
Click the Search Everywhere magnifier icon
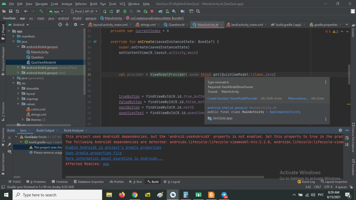coord(198,11)
